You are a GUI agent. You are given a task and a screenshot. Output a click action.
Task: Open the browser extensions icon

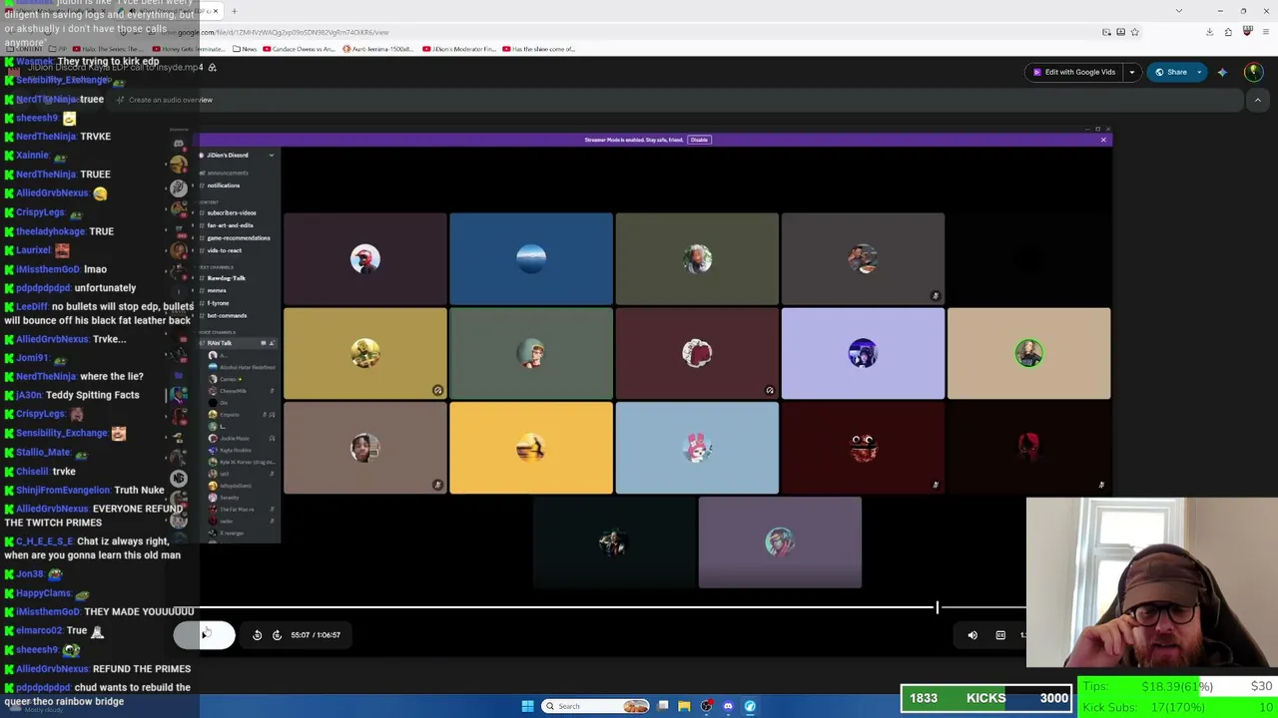point(1228,32)
